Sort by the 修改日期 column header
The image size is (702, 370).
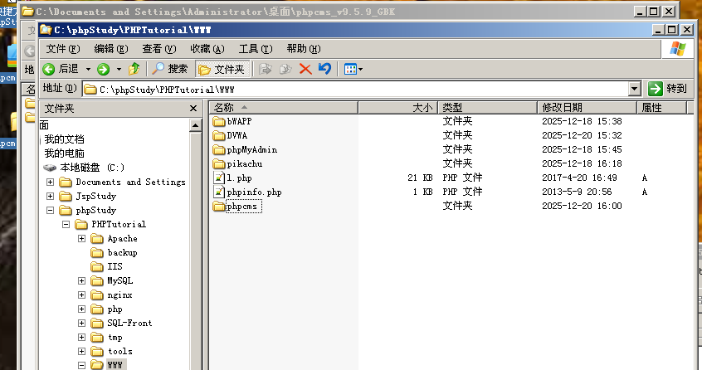pos(587,107)
